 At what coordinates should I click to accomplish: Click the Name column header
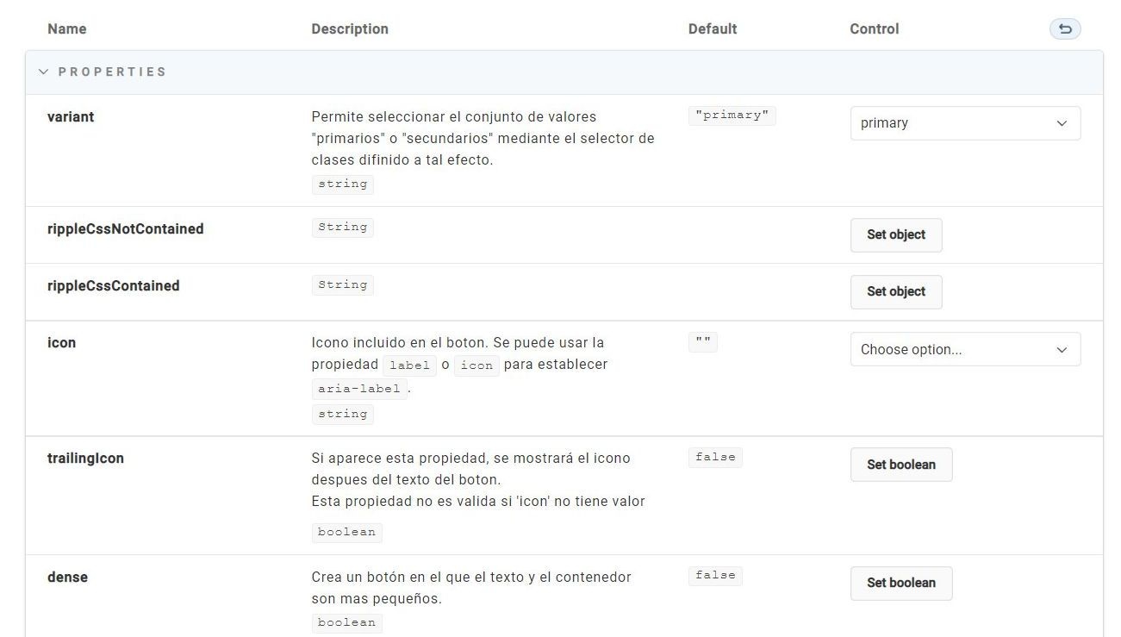click(x=67, y=29)
